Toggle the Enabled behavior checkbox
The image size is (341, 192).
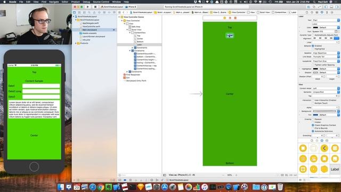click(x=313, y=46)
